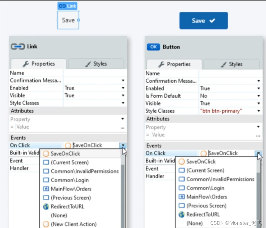266x228 pixels.
Task: Click the OK icon in Button panel header
Action: coord(153,47)
